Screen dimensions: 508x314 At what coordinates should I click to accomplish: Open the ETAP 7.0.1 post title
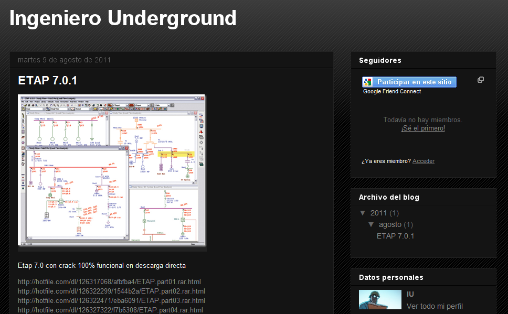point(48,80)
